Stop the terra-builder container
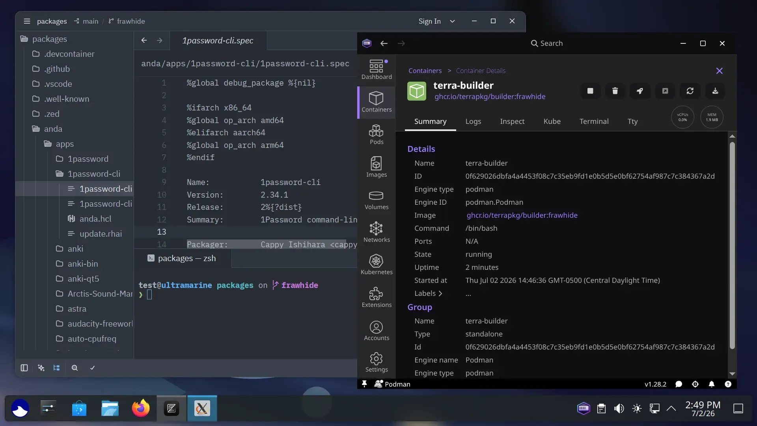This screenshot has width=757, height=426. click(x=590, y=91)
